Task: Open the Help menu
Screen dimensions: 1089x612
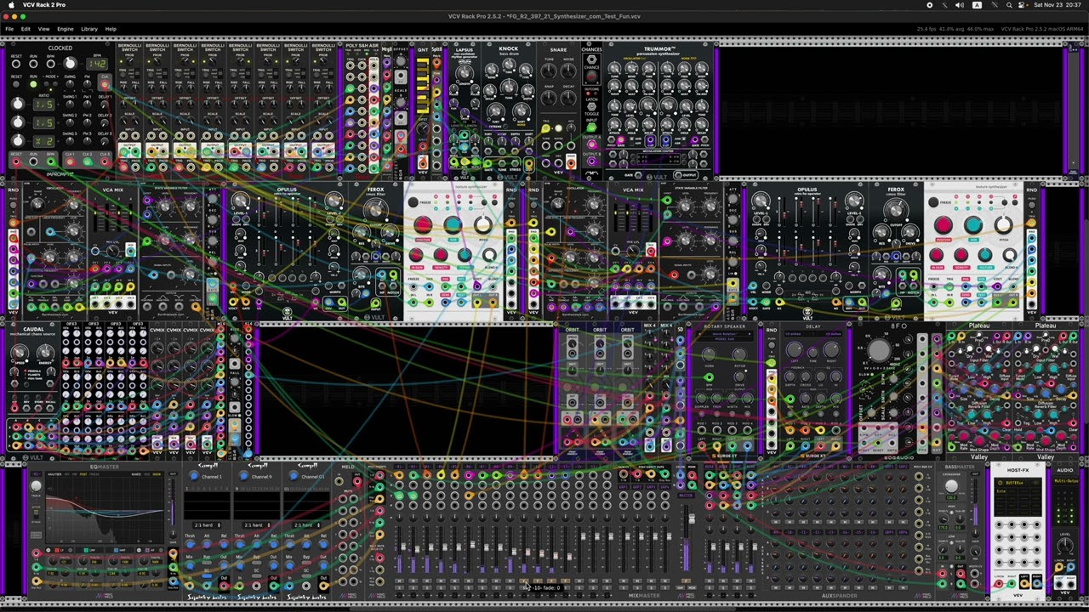Action: pyautogui.click(x=111, y=29)
